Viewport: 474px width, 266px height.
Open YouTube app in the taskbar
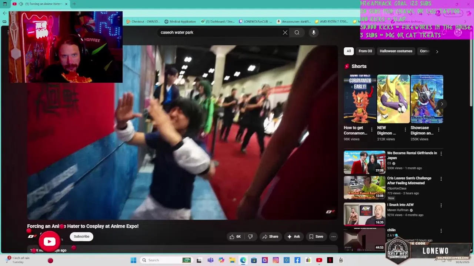pyautogui.click(x=319, y=260)
